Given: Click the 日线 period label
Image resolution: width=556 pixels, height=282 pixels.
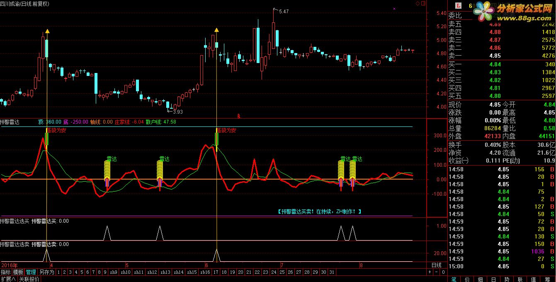Looking at the screenshot, I should coord(437,265).
